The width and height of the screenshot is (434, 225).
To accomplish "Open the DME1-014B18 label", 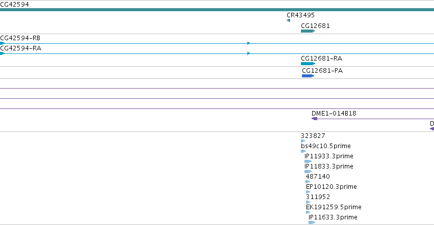I will tap(334, 114).
